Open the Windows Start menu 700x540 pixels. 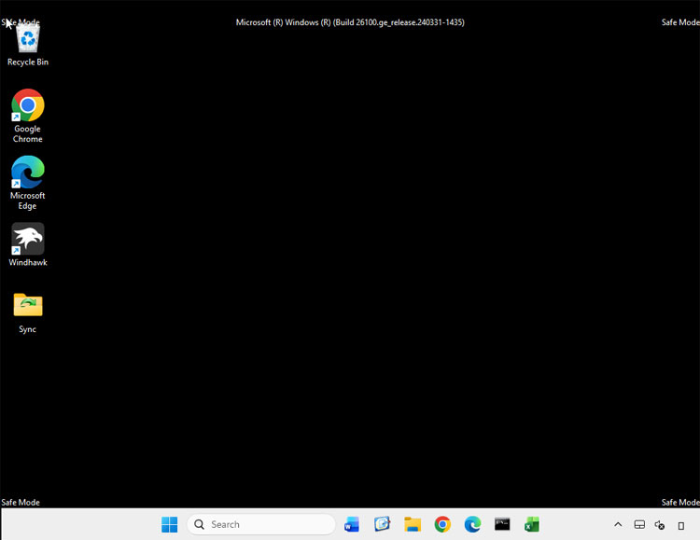pyautogui.click(x=170, y=524)
